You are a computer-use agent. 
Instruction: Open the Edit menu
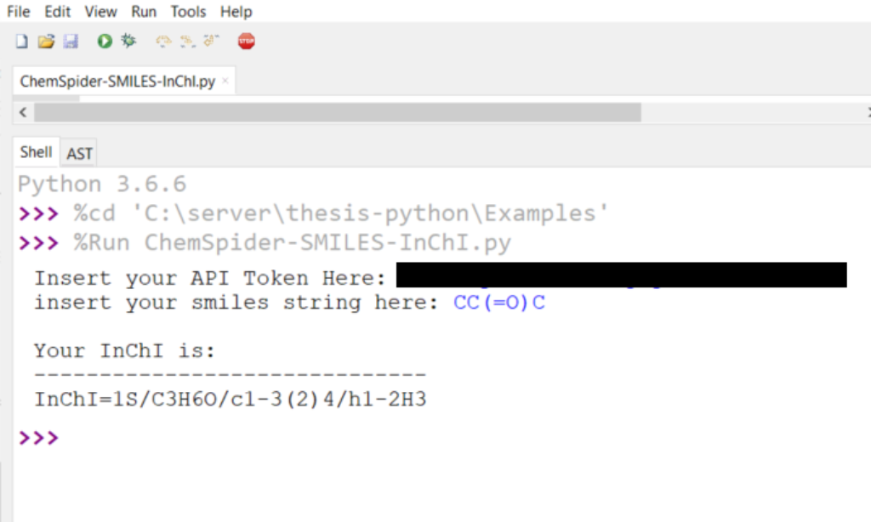58,12
